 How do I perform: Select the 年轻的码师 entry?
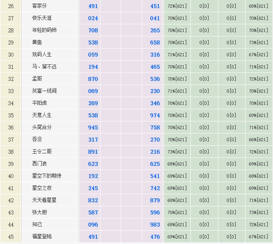click(x=45, y=30)
